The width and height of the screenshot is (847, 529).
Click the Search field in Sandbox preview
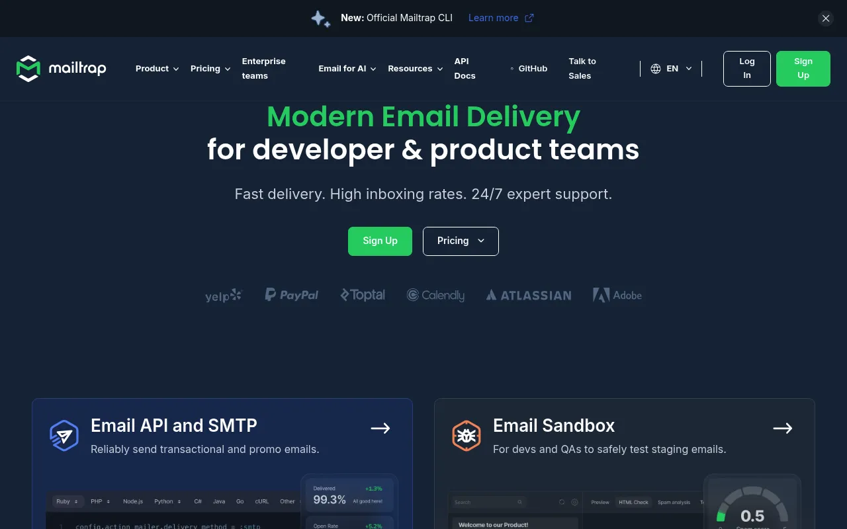(489, 503)
